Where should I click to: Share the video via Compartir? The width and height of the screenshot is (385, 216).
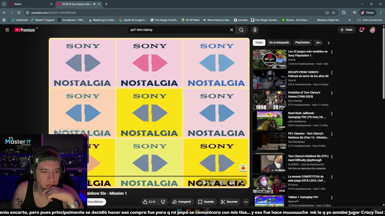[182, 202]
